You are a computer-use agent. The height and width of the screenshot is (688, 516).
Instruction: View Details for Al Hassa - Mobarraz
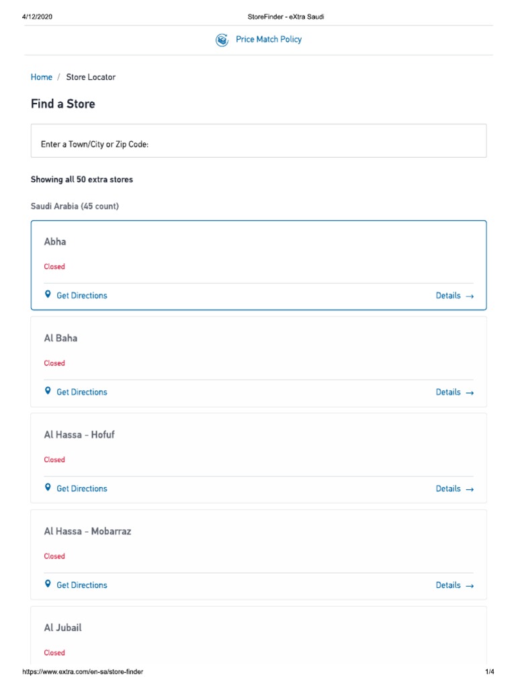click(x=448, y=585)
